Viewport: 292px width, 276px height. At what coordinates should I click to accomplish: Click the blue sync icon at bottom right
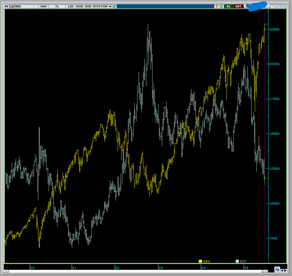pos(277,269)
